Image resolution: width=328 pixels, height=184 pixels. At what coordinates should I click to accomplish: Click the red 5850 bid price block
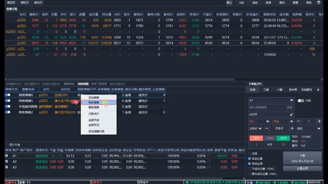[256, 138]
